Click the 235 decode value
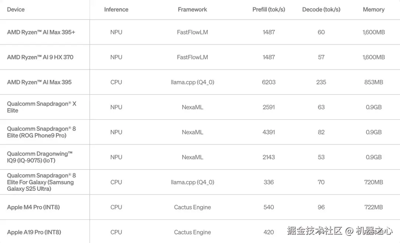 click(321, 82)
